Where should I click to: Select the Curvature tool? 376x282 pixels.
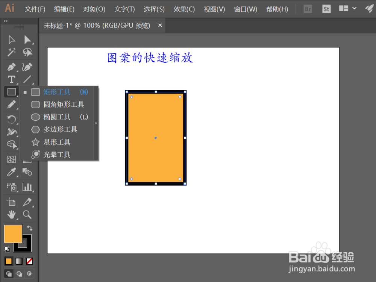pos(27,67)
